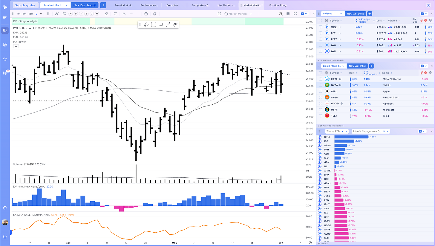Sort by Volume column header in Indexes
435x246 pixels.
(x=393, y=21)
